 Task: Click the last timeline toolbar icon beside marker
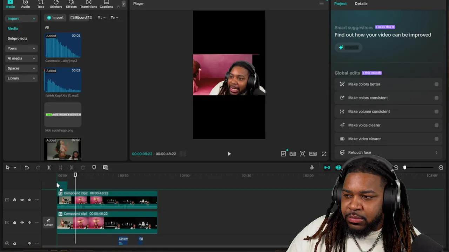(106, 168)
